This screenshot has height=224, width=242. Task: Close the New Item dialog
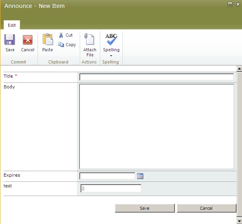238,4
